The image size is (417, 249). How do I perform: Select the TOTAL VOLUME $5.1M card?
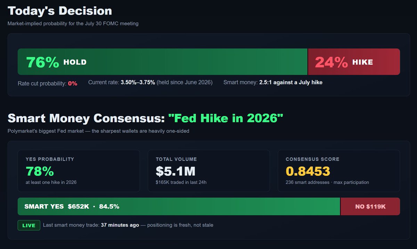click(209, 171)
